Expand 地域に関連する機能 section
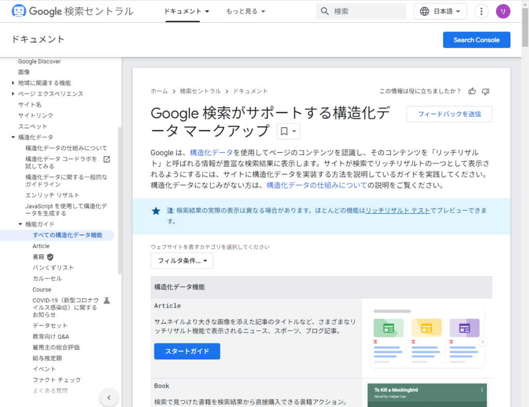This screenshot has height=407, width=529. tap(13, 83)
